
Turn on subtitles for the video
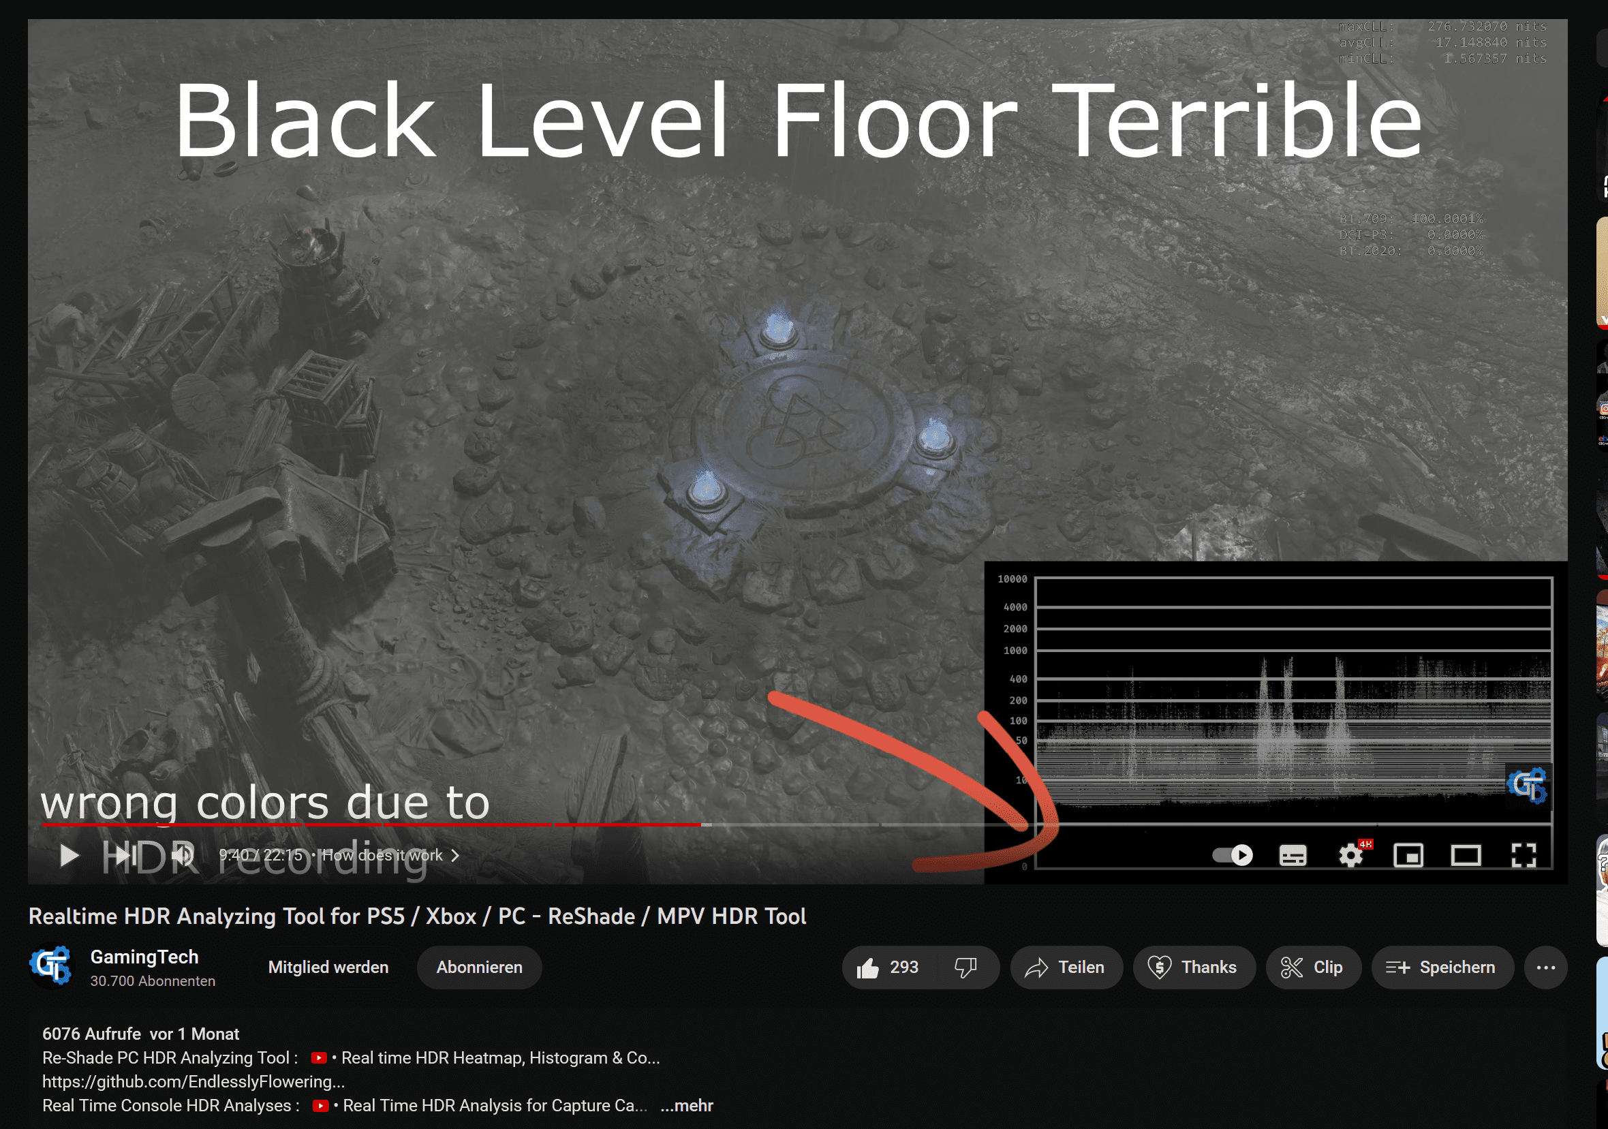[1293, 855]
